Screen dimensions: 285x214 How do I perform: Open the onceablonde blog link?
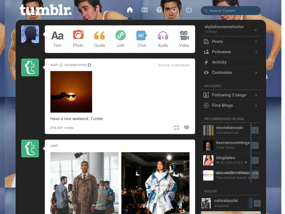(x=75, y=65)
